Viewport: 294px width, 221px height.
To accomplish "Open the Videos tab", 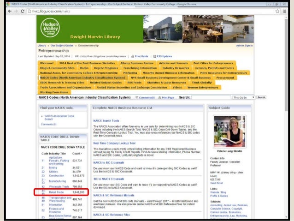I will click(x=177, y=88).
